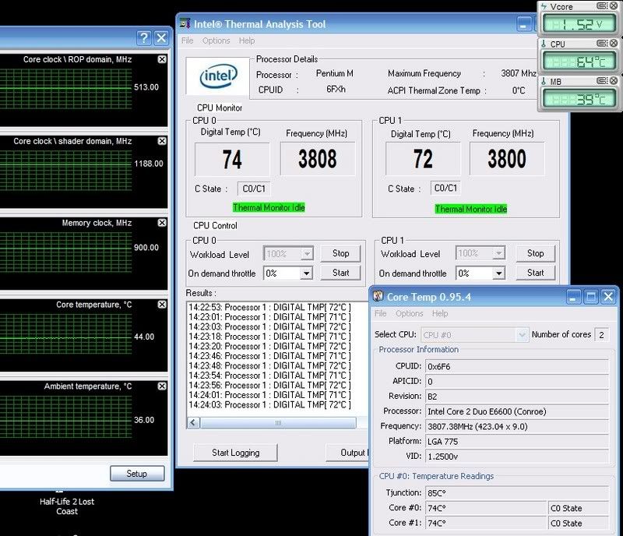Viewport: 623px width, 536px height.
Task: Click the Platform field showing LGA 775
Action: pyautogui.click(x=517, y=442)
